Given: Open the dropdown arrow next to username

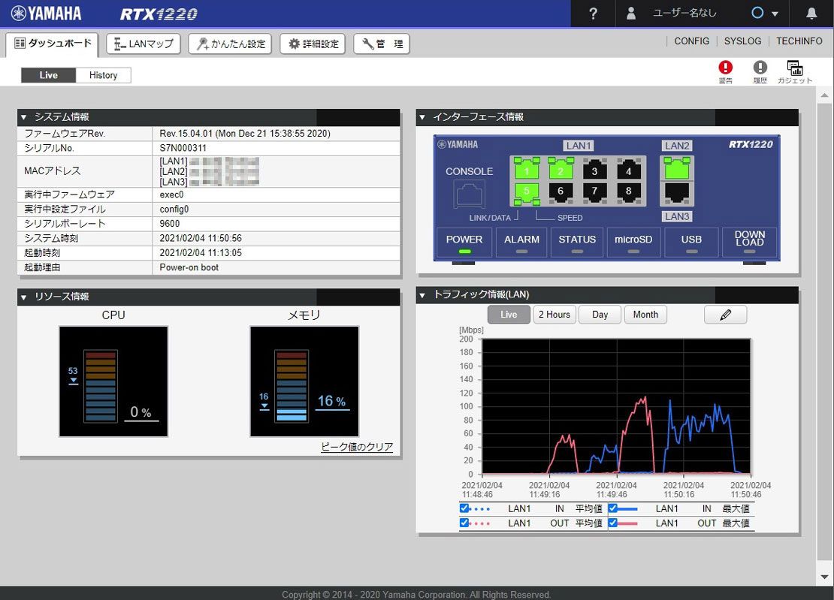Looking at the screenshot, I should pos(775,14).
